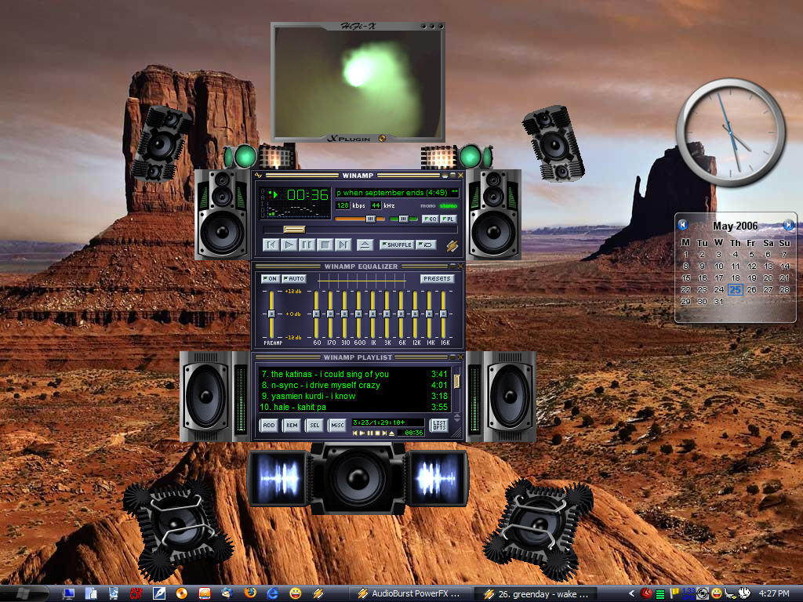Click the Play button in Winamp main window
Image resolution: width=803 pixels, height=602 pixels.
click(289, 245)
